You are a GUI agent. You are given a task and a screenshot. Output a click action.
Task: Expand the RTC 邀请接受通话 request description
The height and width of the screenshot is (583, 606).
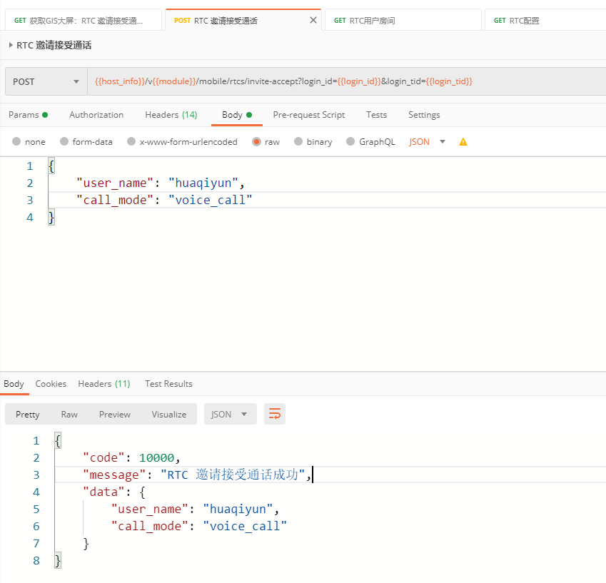11,46
